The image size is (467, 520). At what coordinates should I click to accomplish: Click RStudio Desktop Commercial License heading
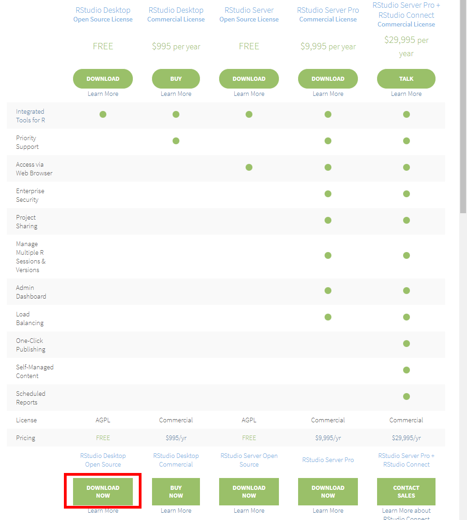(176, 15)
